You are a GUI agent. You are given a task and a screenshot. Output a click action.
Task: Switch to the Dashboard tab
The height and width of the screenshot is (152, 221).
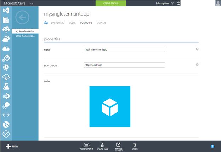[58, 23]
